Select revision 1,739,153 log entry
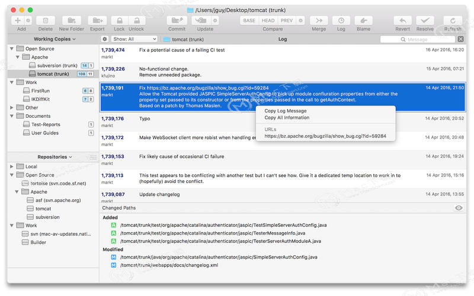 (283, 159)
